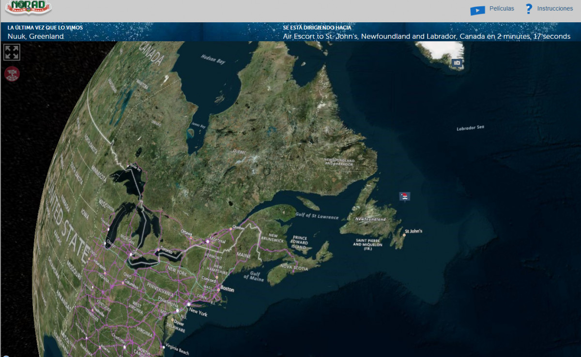Open the camera marker over Greenland

[x=457, y=63]
